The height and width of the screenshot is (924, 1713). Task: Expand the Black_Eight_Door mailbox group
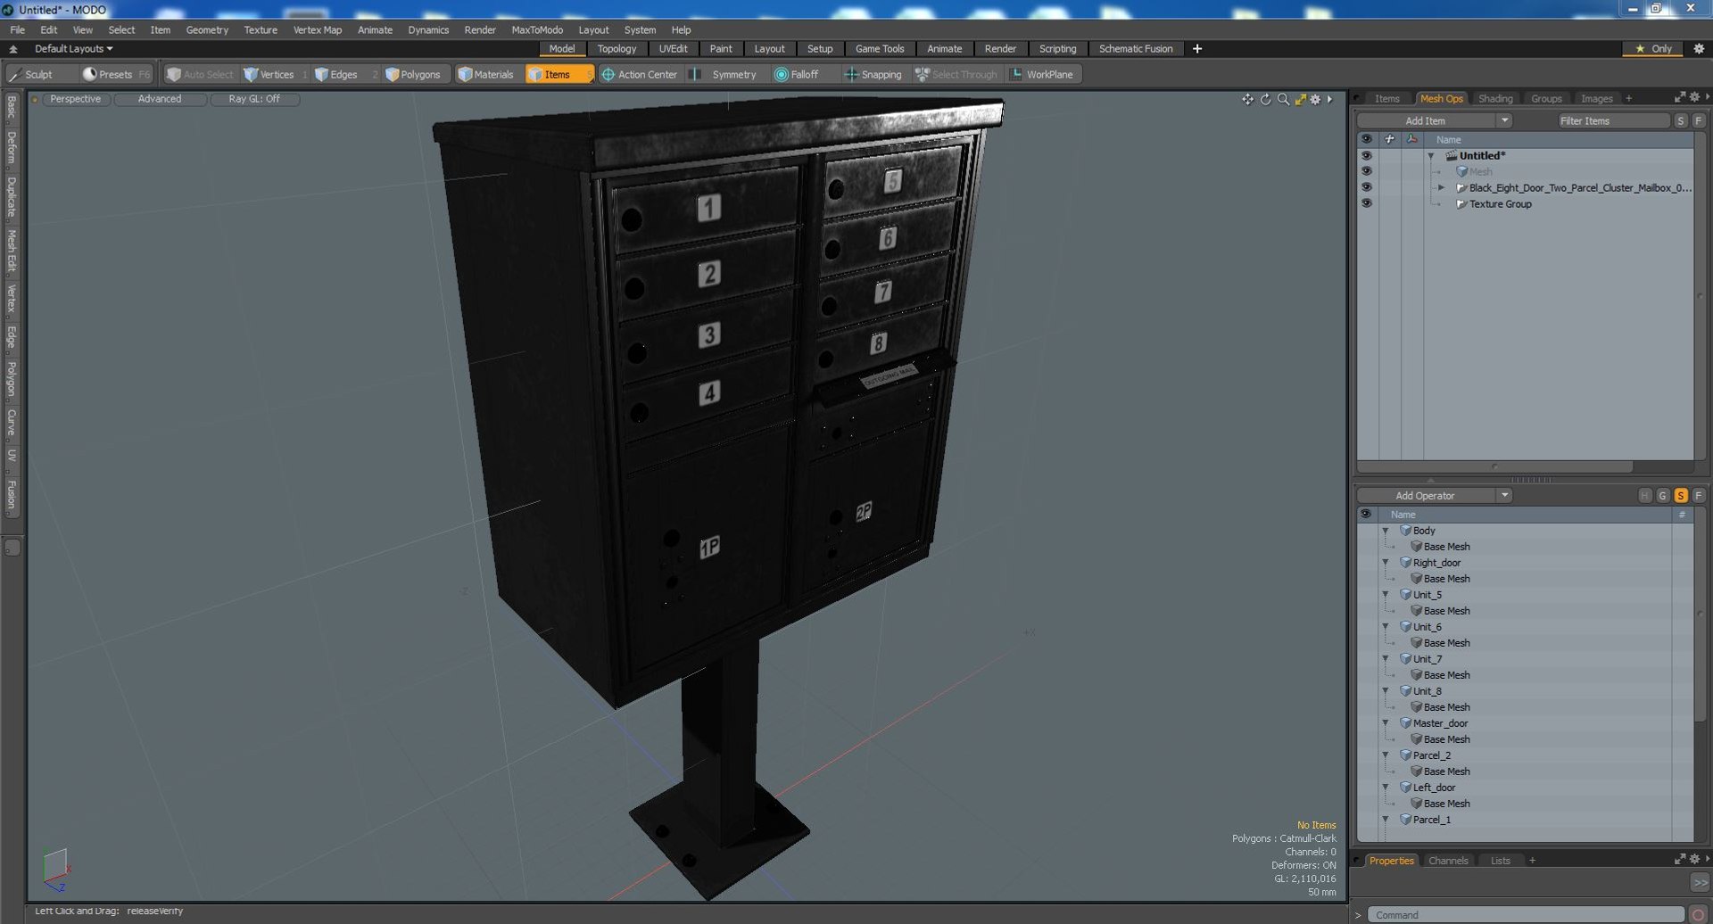pos(1441,188)
